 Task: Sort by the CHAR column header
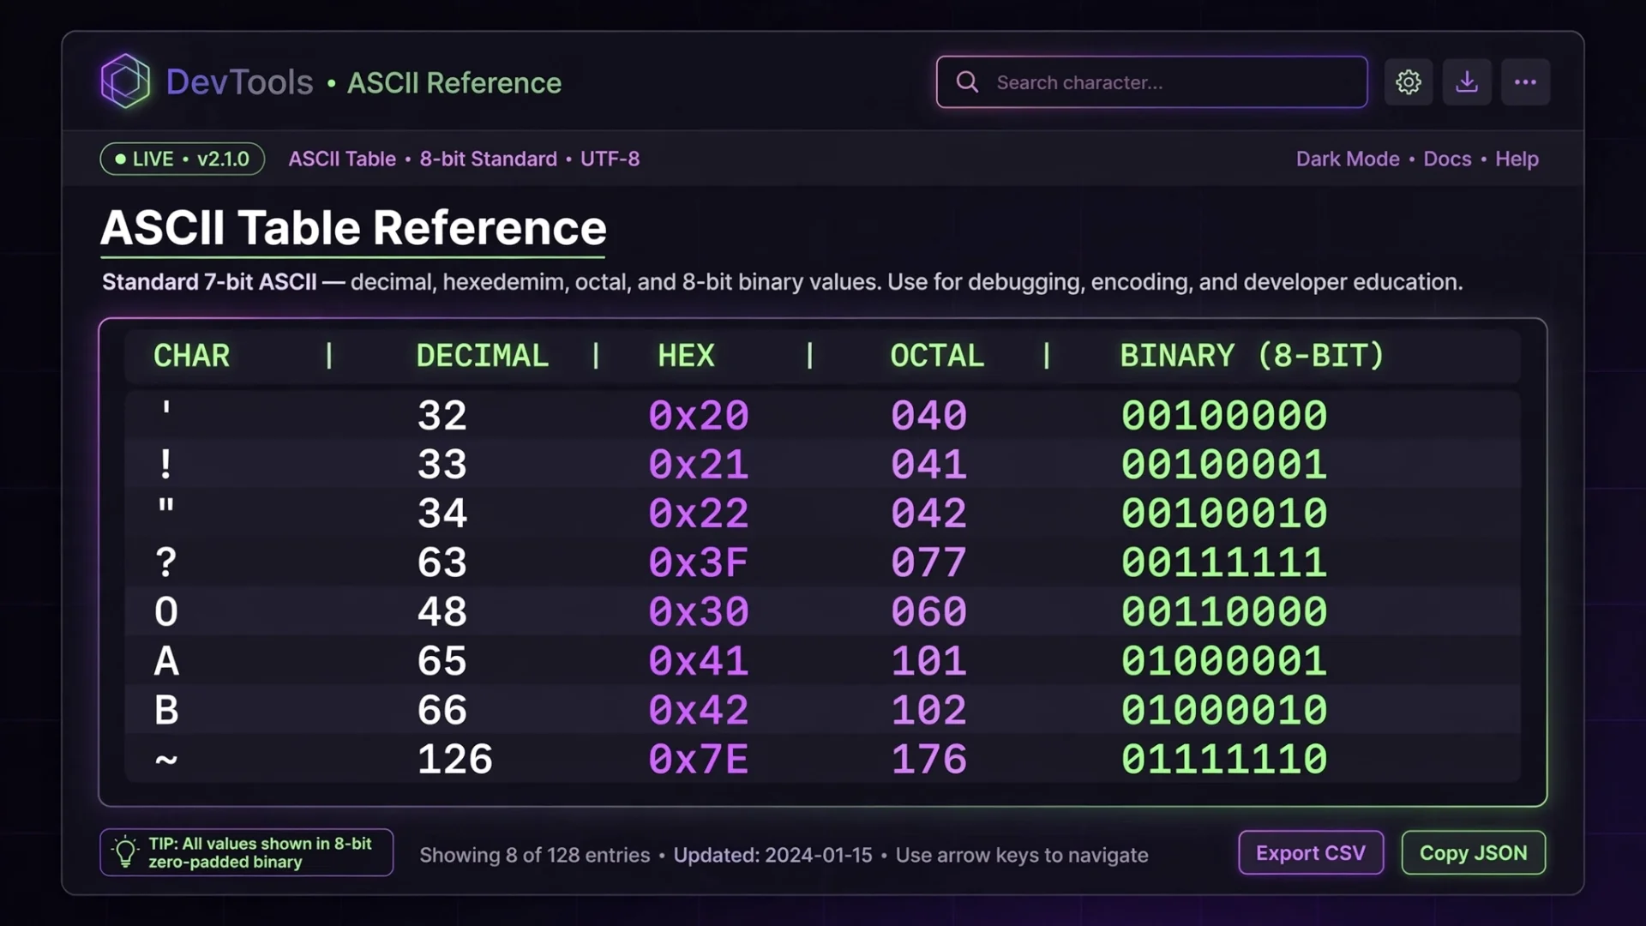191,355
